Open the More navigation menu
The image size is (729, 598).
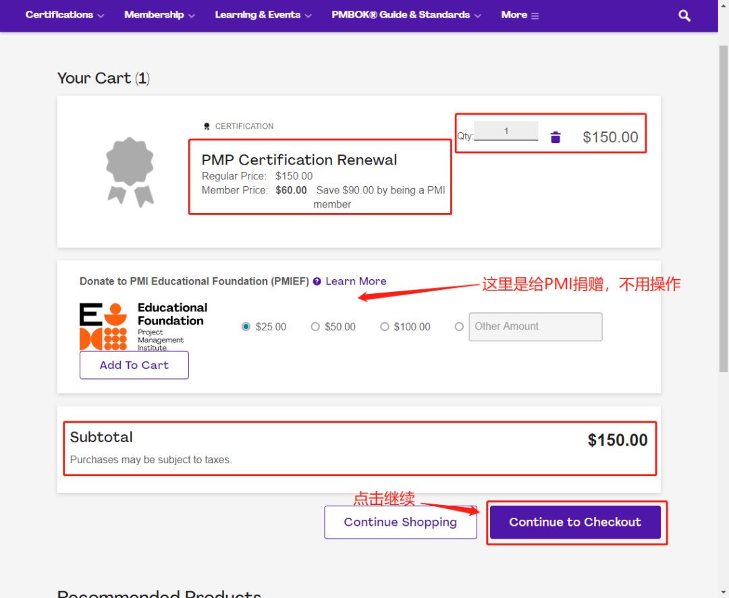(520, 15)
